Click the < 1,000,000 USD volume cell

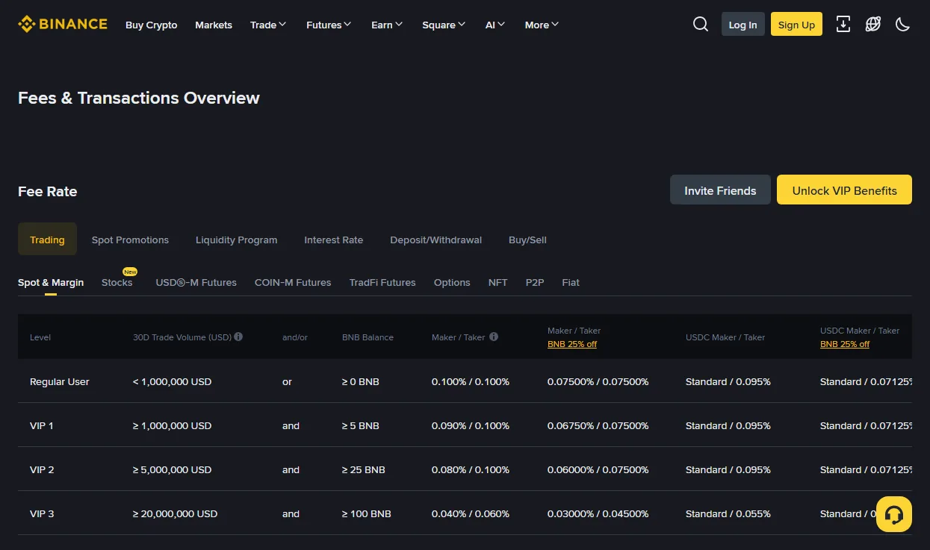coord(173,381)
